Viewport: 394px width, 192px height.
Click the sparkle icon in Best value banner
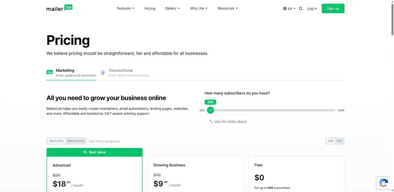[85, 152]
